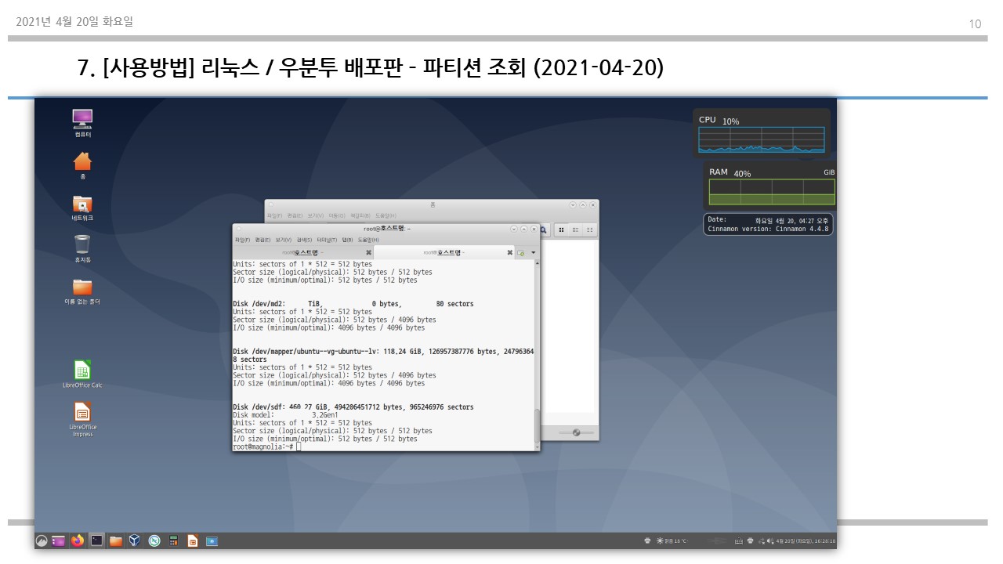Click Disk /dev/mapper/ubuntu--vg line in terminal
Viewport: 1003px width, 564px height.
[x=383, y=356]
